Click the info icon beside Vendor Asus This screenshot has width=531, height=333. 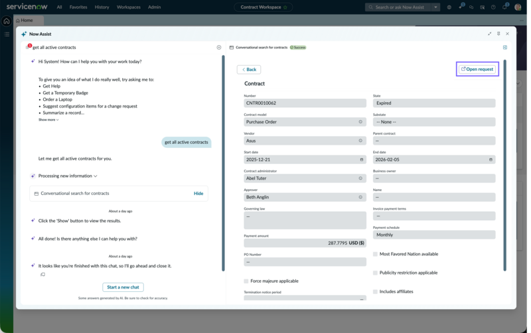(x=360, y=141)
